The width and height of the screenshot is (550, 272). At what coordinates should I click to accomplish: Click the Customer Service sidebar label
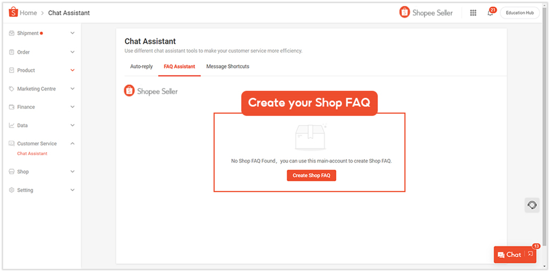[x=37, y=144]
